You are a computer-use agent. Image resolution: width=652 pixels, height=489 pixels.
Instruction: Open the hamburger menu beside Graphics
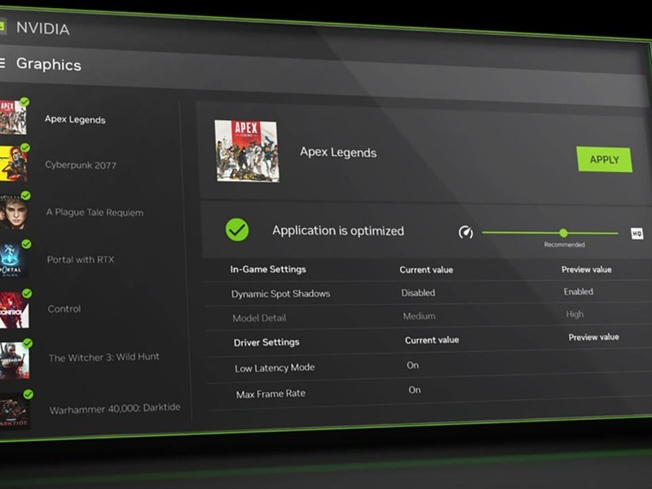pyautogui.click(x=2, y=64)
